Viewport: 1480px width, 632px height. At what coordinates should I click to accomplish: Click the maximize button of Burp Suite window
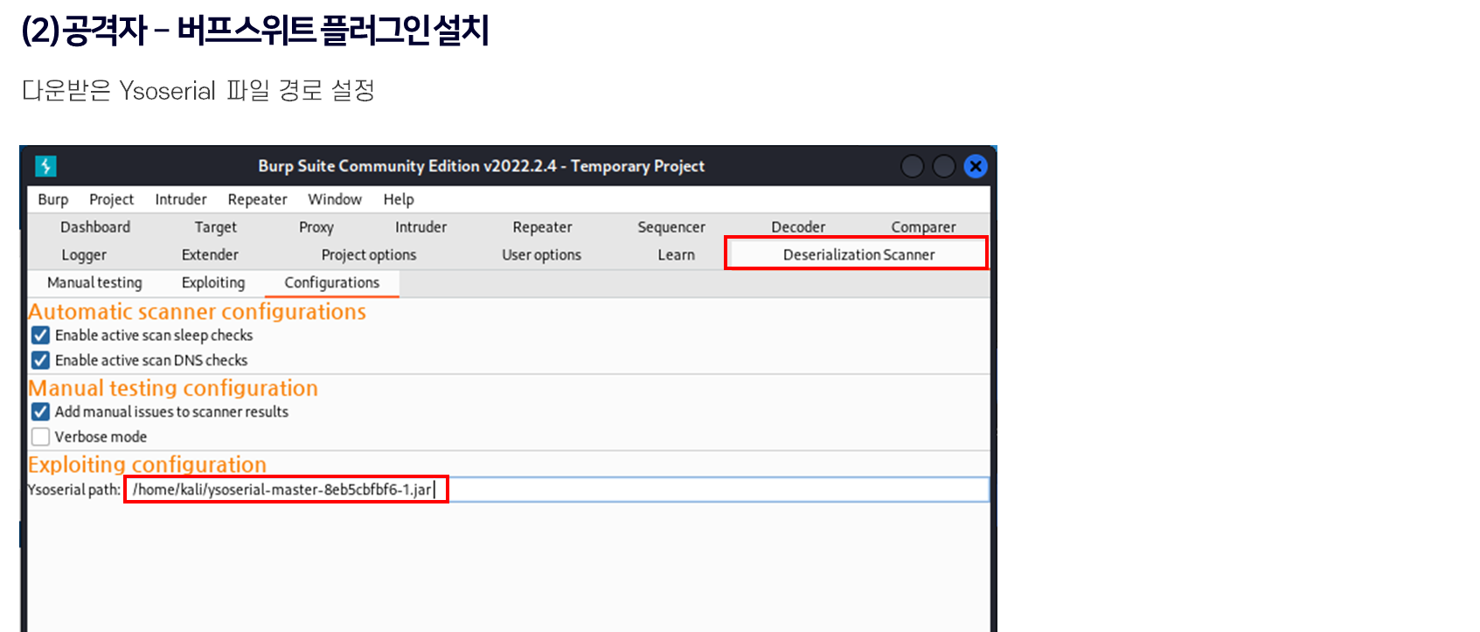coord(944,166)
